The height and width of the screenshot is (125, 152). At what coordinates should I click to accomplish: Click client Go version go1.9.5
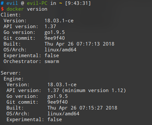tap(55, 32)
